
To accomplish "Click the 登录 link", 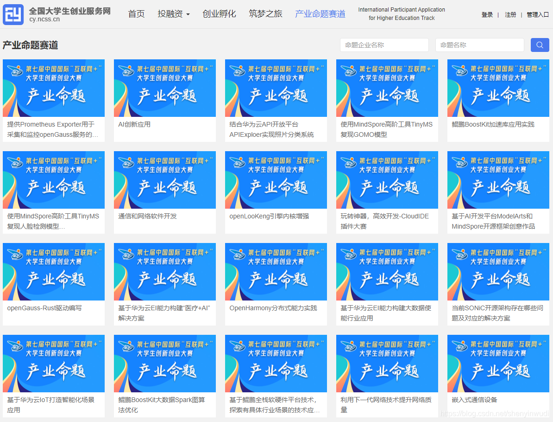I will [x=487, y=14].
